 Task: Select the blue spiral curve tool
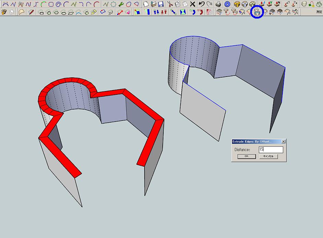click(58, 4)
